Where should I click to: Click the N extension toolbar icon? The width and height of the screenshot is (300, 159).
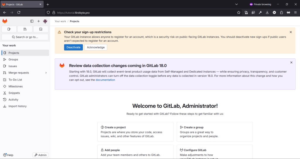[x=274, y=13]
